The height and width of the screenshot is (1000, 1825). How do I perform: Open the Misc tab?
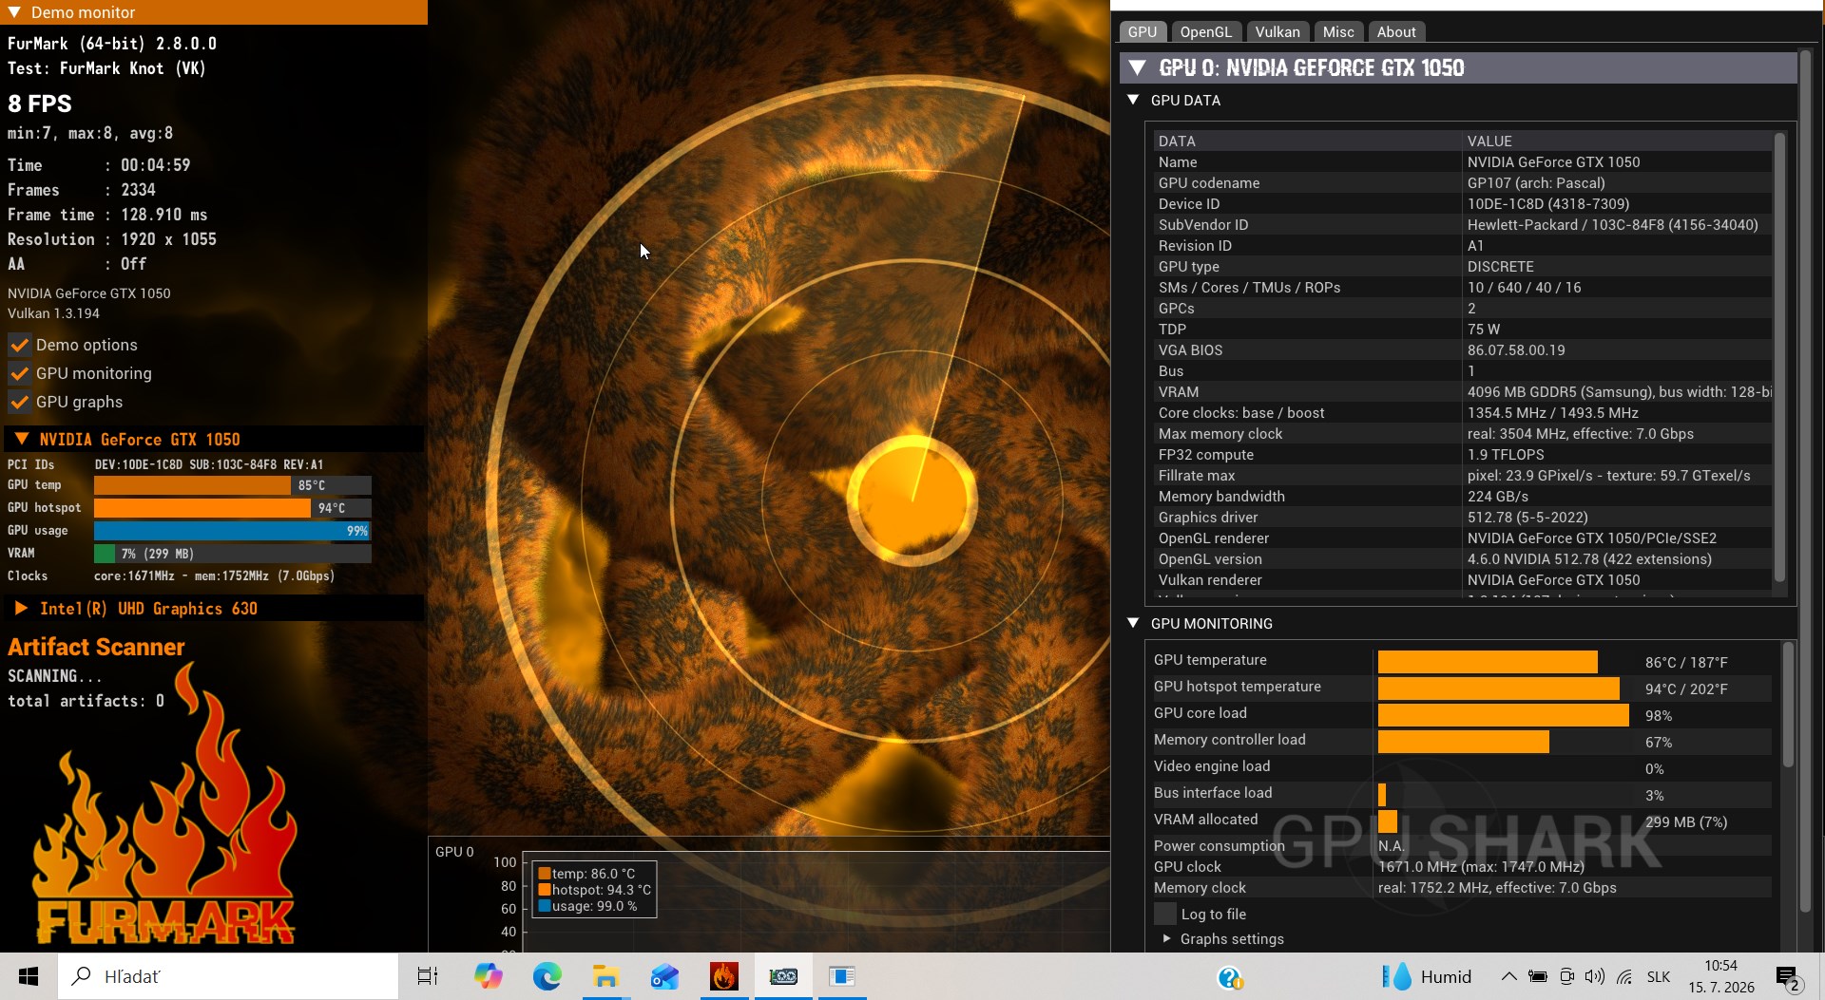[1338, 31]
